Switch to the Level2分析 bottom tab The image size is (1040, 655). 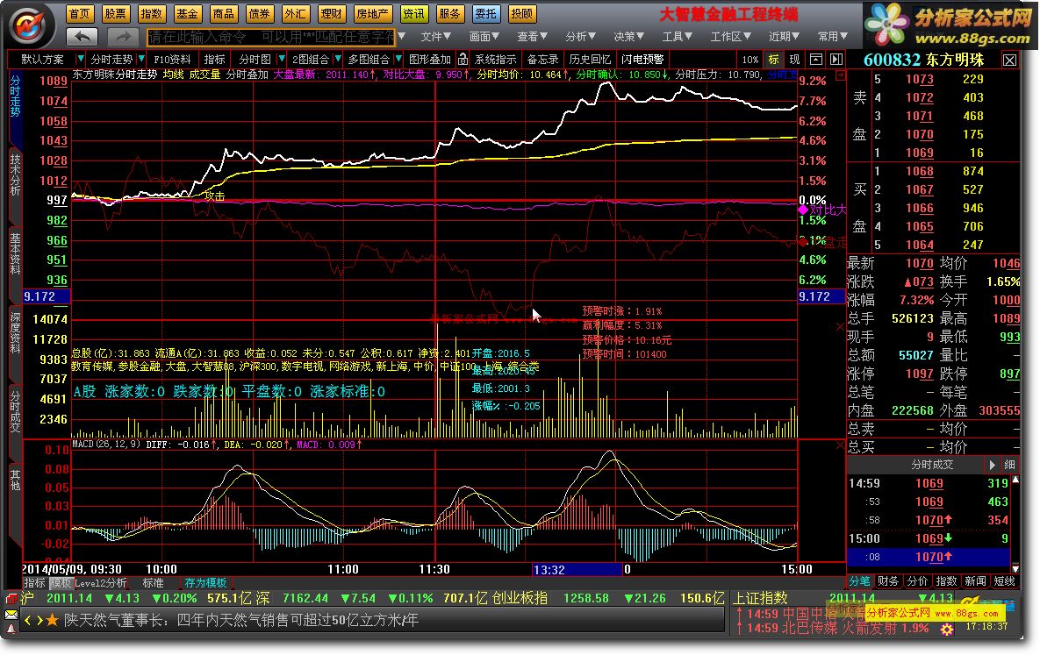tap(101, 583)
